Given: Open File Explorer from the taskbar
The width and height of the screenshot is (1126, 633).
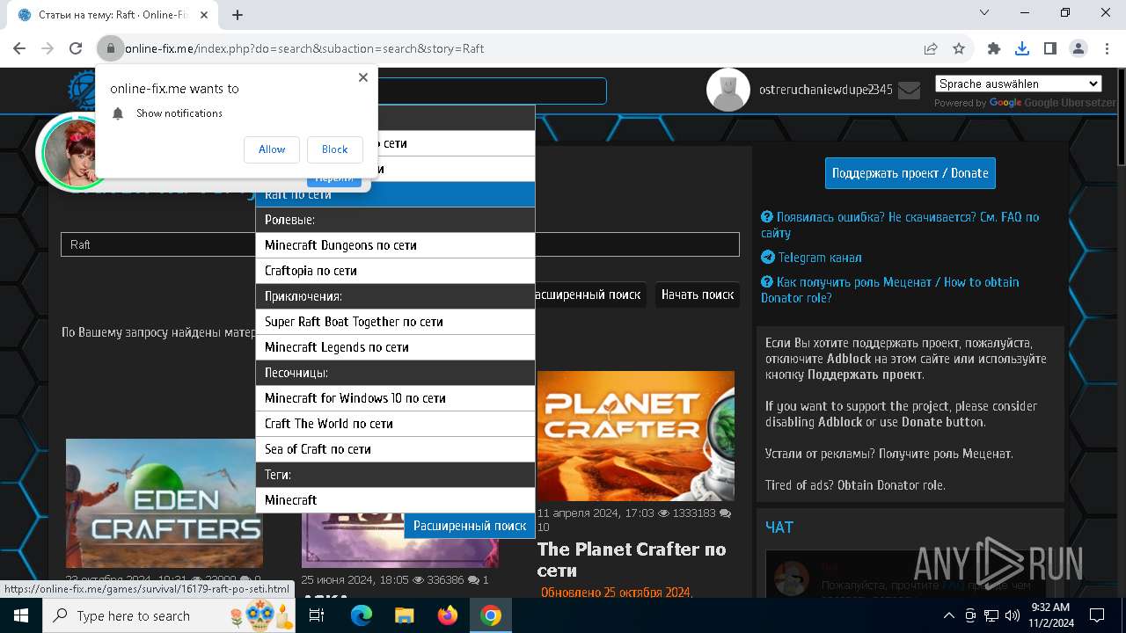Looking at the screenshot, I should 404,615.
